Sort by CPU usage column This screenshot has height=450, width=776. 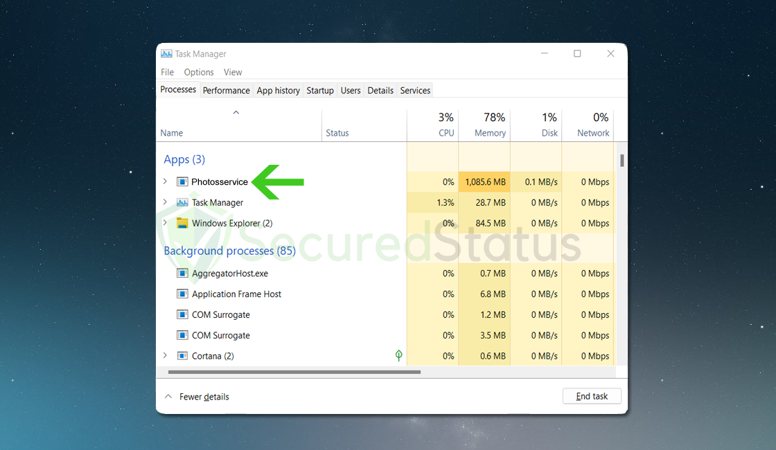click(x=433, y=125)
